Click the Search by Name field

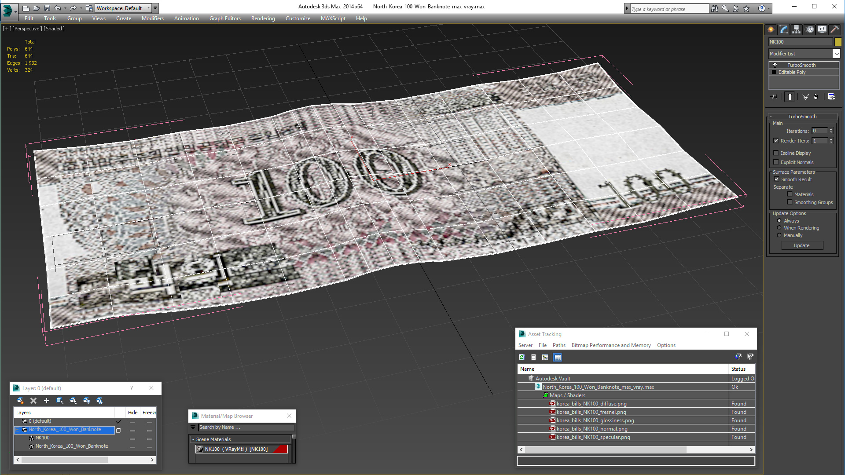tap(246, 427)
